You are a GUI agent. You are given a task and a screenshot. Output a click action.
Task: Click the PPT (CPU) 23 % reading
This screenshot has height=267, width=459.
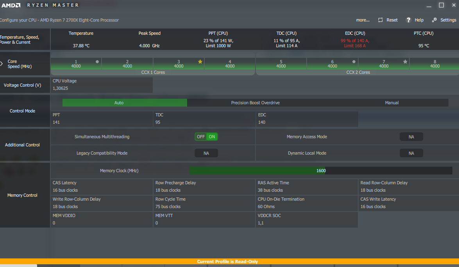[218, 43]
